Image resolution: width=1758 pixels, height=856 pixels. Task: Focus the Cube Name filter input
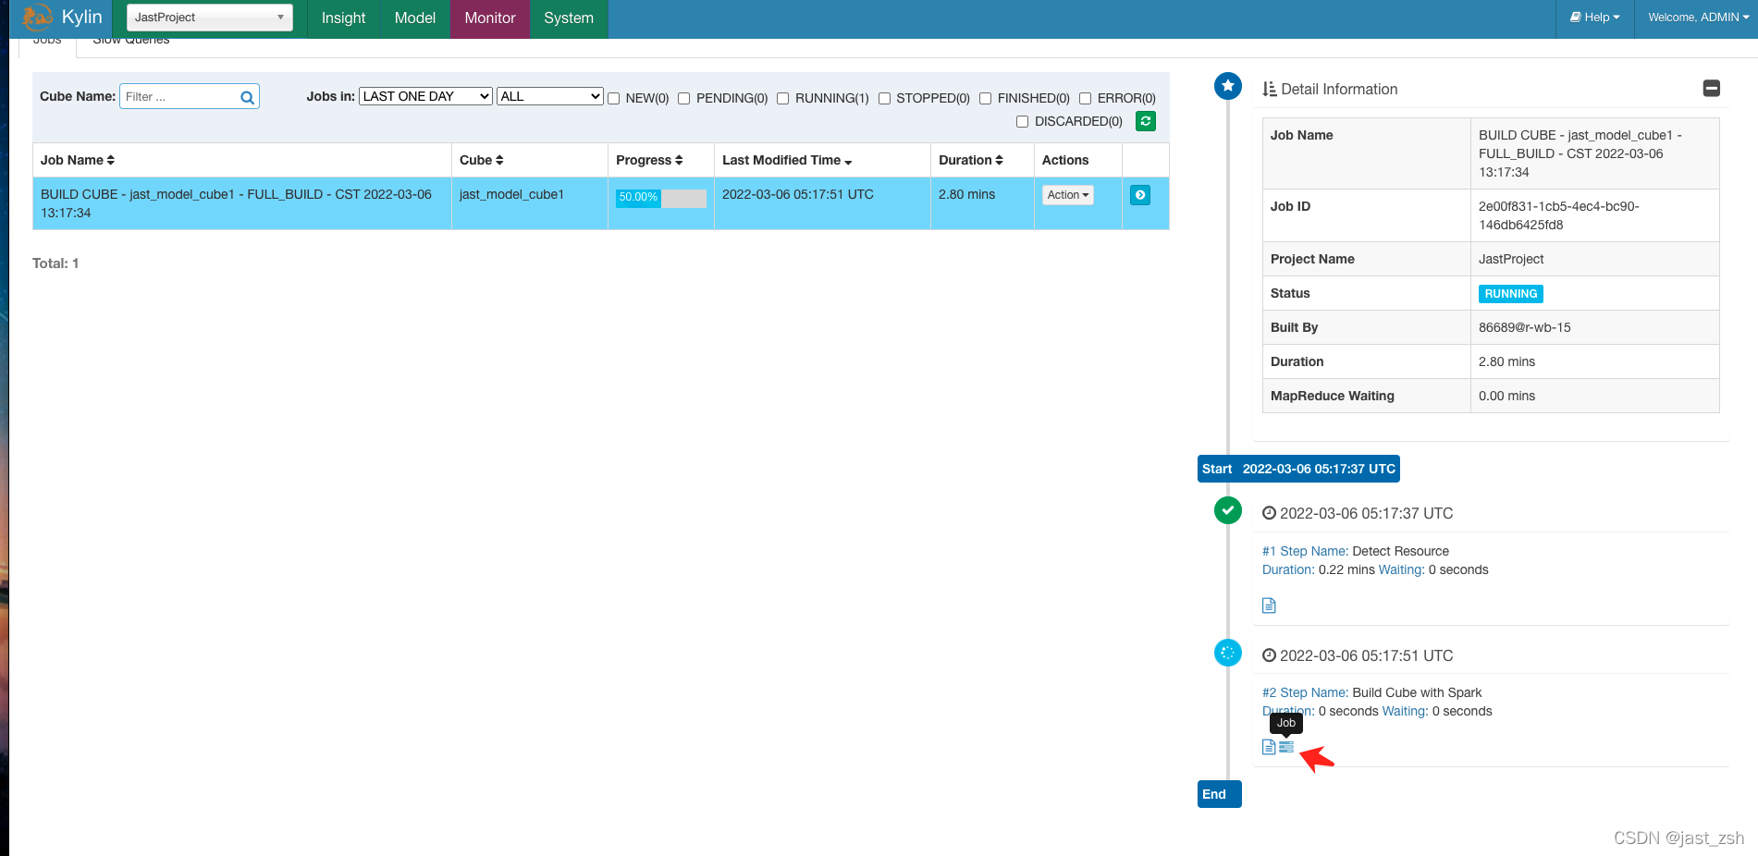[190, 96]
